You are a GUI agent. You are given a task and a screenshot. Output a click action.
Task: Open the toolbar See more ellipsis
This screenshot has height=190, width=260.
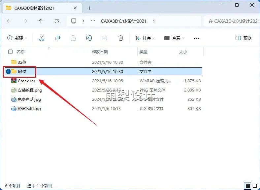pos(196,38)
